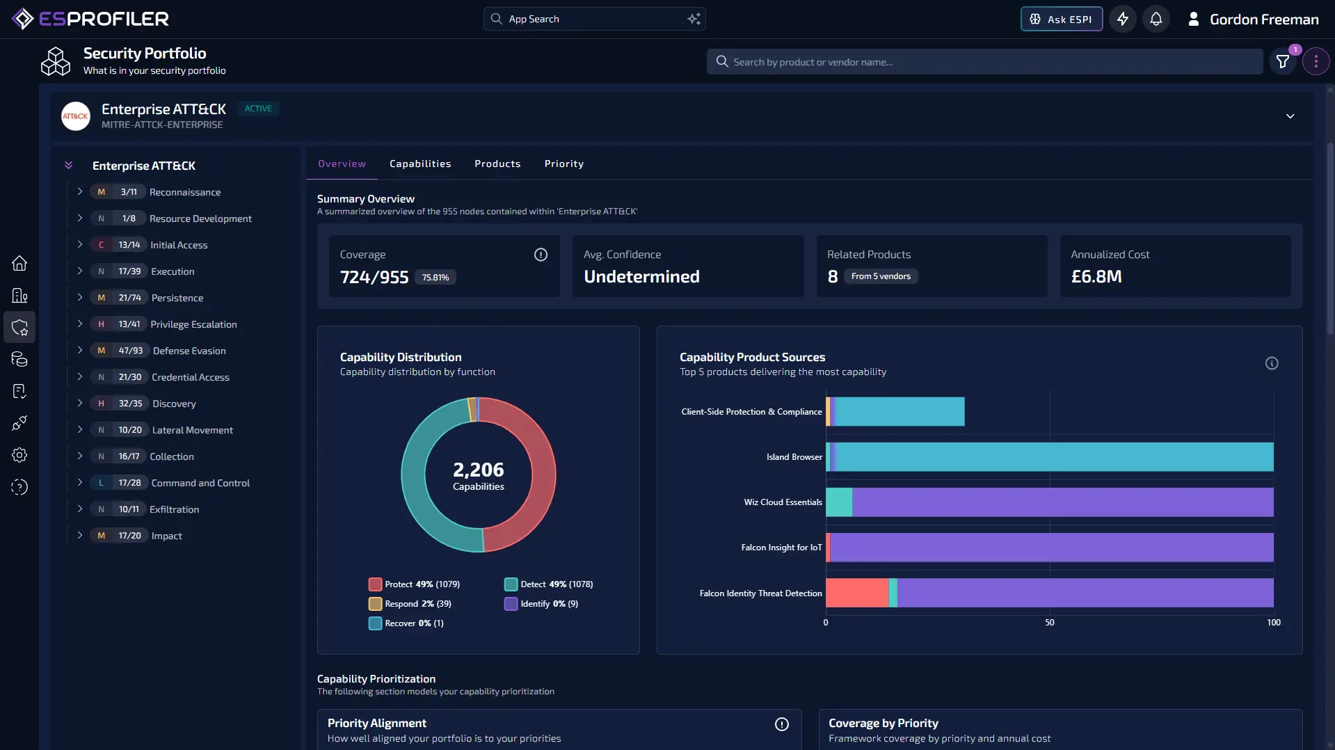
Task: Click the product or vendor search field
Action: [984, 61]
